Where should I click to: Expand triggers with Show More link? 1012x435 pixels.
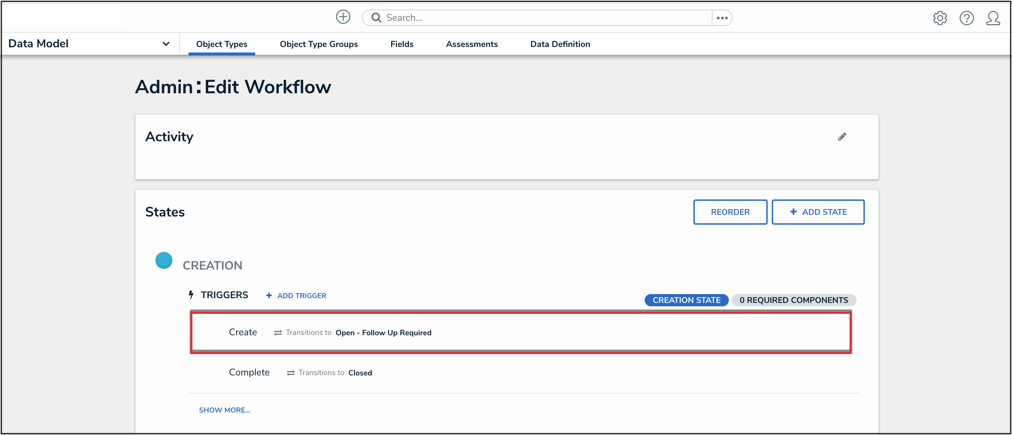click(224, 410)
